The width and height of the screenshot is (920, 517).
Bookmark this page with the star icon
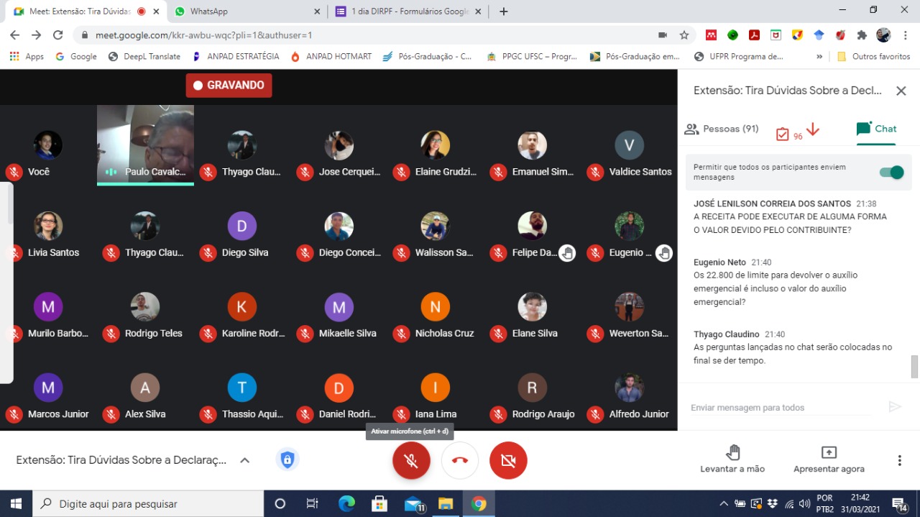[x=684, y=35]
